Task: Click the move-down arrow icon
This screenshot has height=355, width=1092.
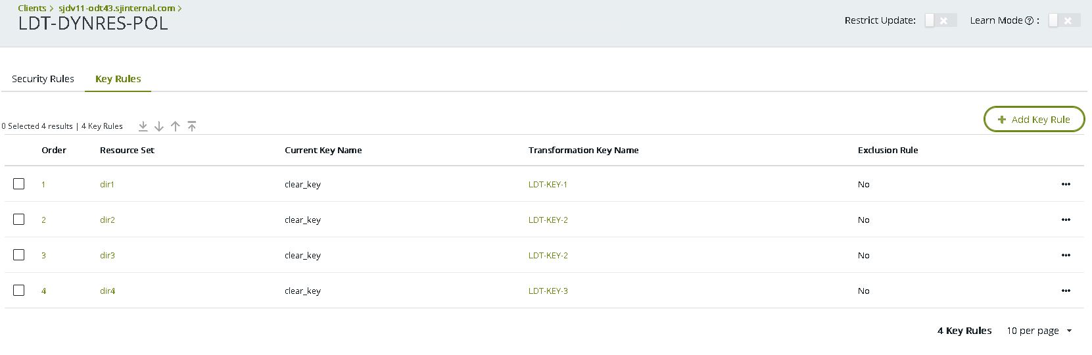Action: (x=158, y=126)
